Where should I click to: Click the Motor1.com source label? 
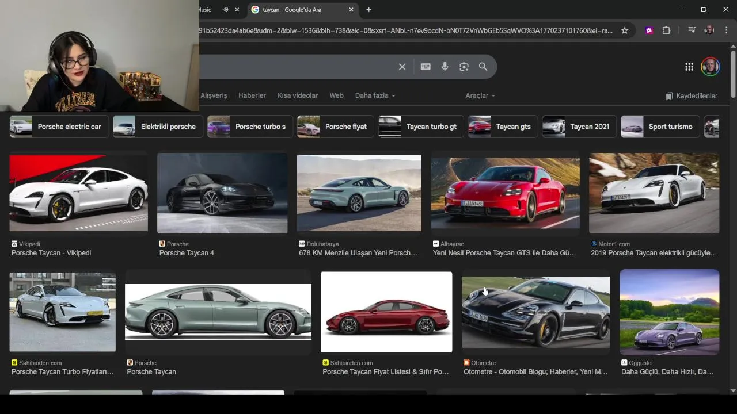614,244
